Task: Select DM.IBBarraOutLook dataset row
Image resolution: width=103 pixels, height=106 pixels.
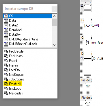Action: pyautogui.click(x=28, y=44)
